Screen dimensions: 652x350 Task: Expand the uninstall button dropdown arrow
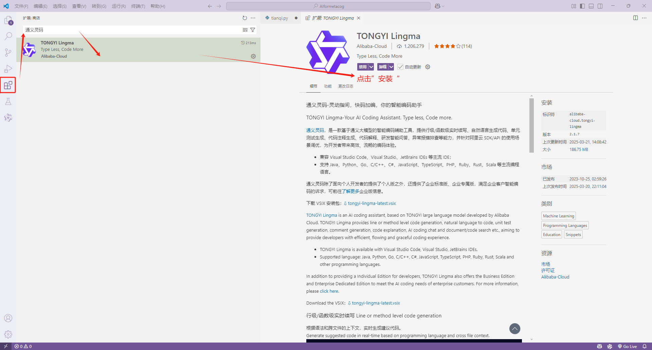pos(391,67)
